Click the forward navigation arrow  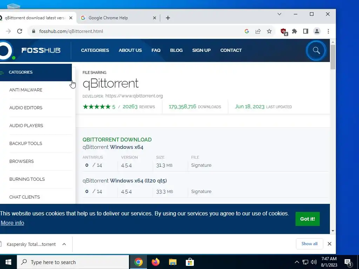click(x=8, y=31)
